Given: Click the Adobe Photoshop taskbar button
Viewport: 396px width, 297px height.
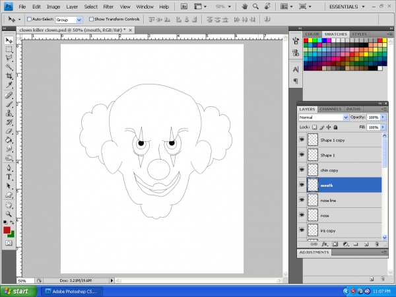Looking at the screenshot, I should 72,292.
